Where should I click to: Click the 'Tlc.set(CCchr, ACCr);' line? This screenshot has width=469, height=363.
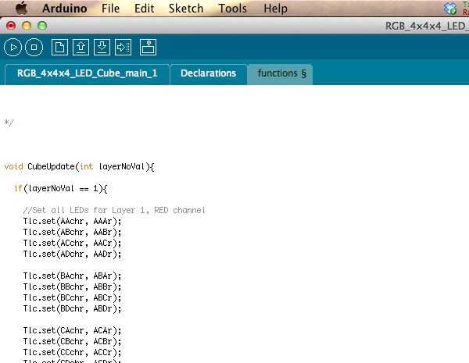(x=73, y=352)
